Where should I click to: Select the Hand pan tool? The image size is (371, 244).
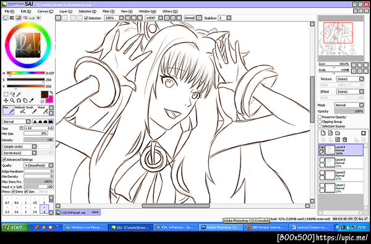pyautogui.click(x=25, y=101)
